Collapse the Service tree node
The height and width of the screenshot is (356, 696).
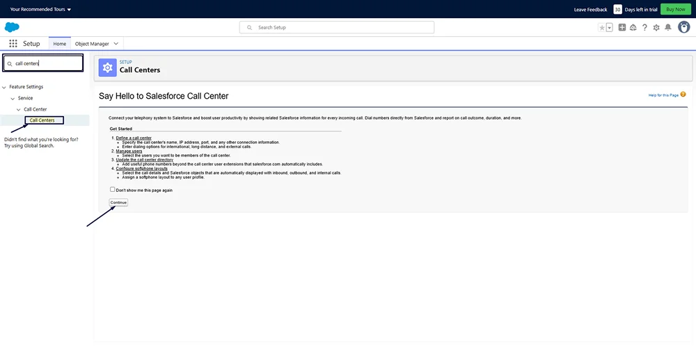point(13,99)
